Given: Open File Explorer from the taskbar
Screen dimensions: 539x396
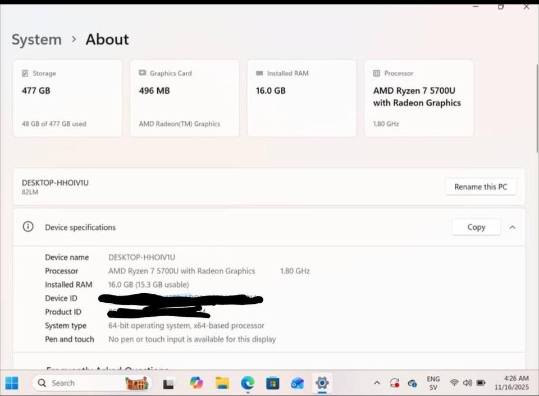Looking at the screenshot, I should (222, 383).
